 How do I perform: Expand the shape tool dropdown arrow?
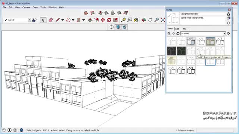pyautogui.click(x=84, y=20)
